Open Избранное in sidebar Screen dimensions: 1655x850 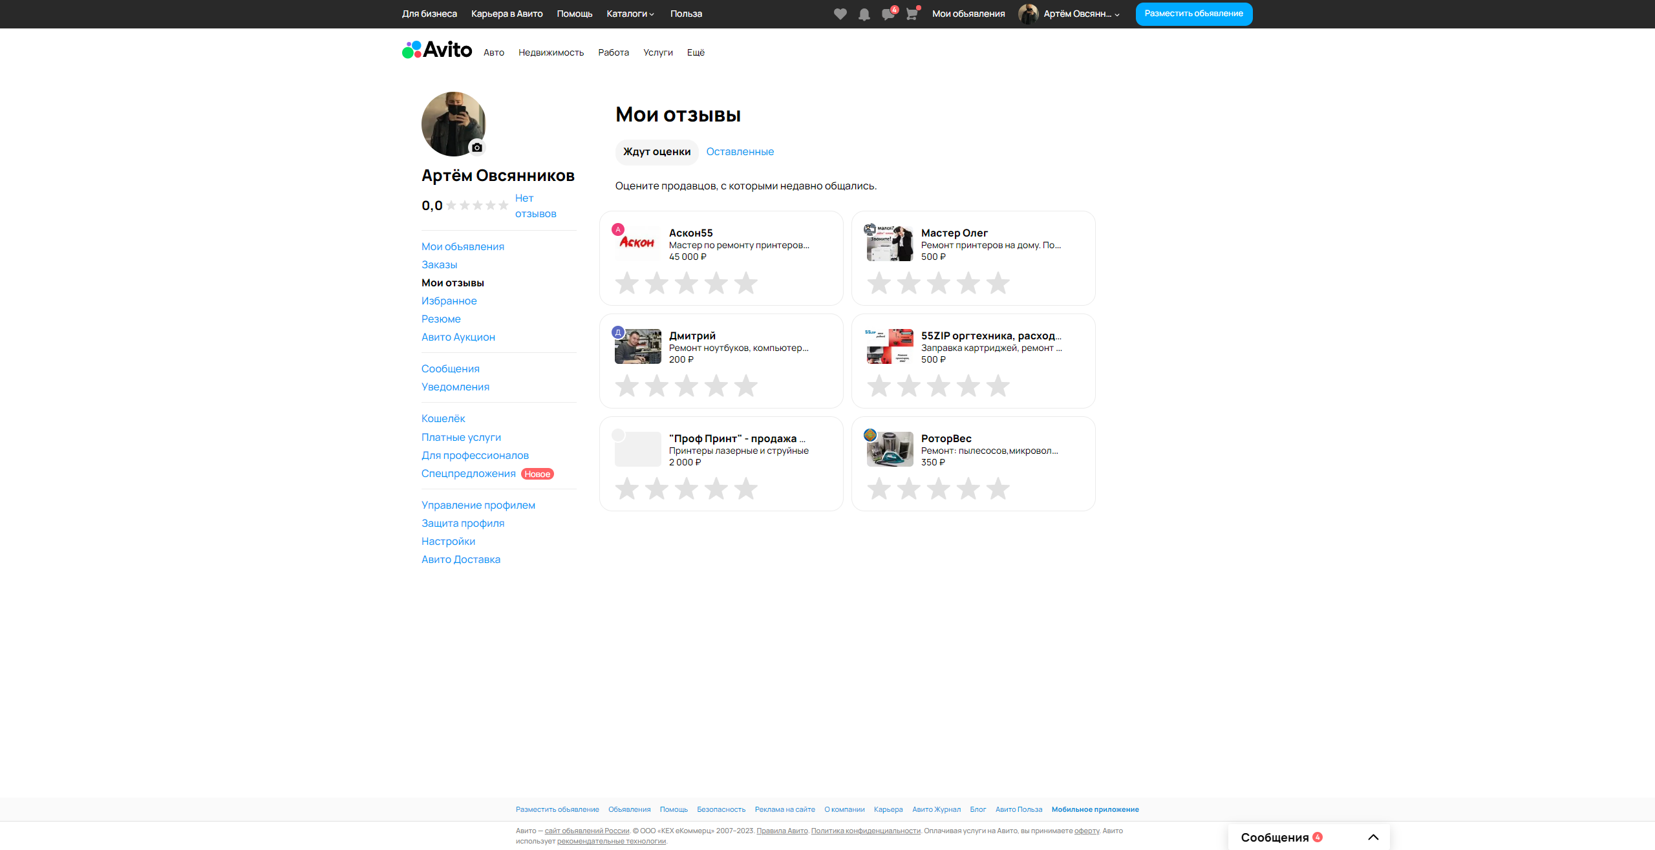[449, 301]
